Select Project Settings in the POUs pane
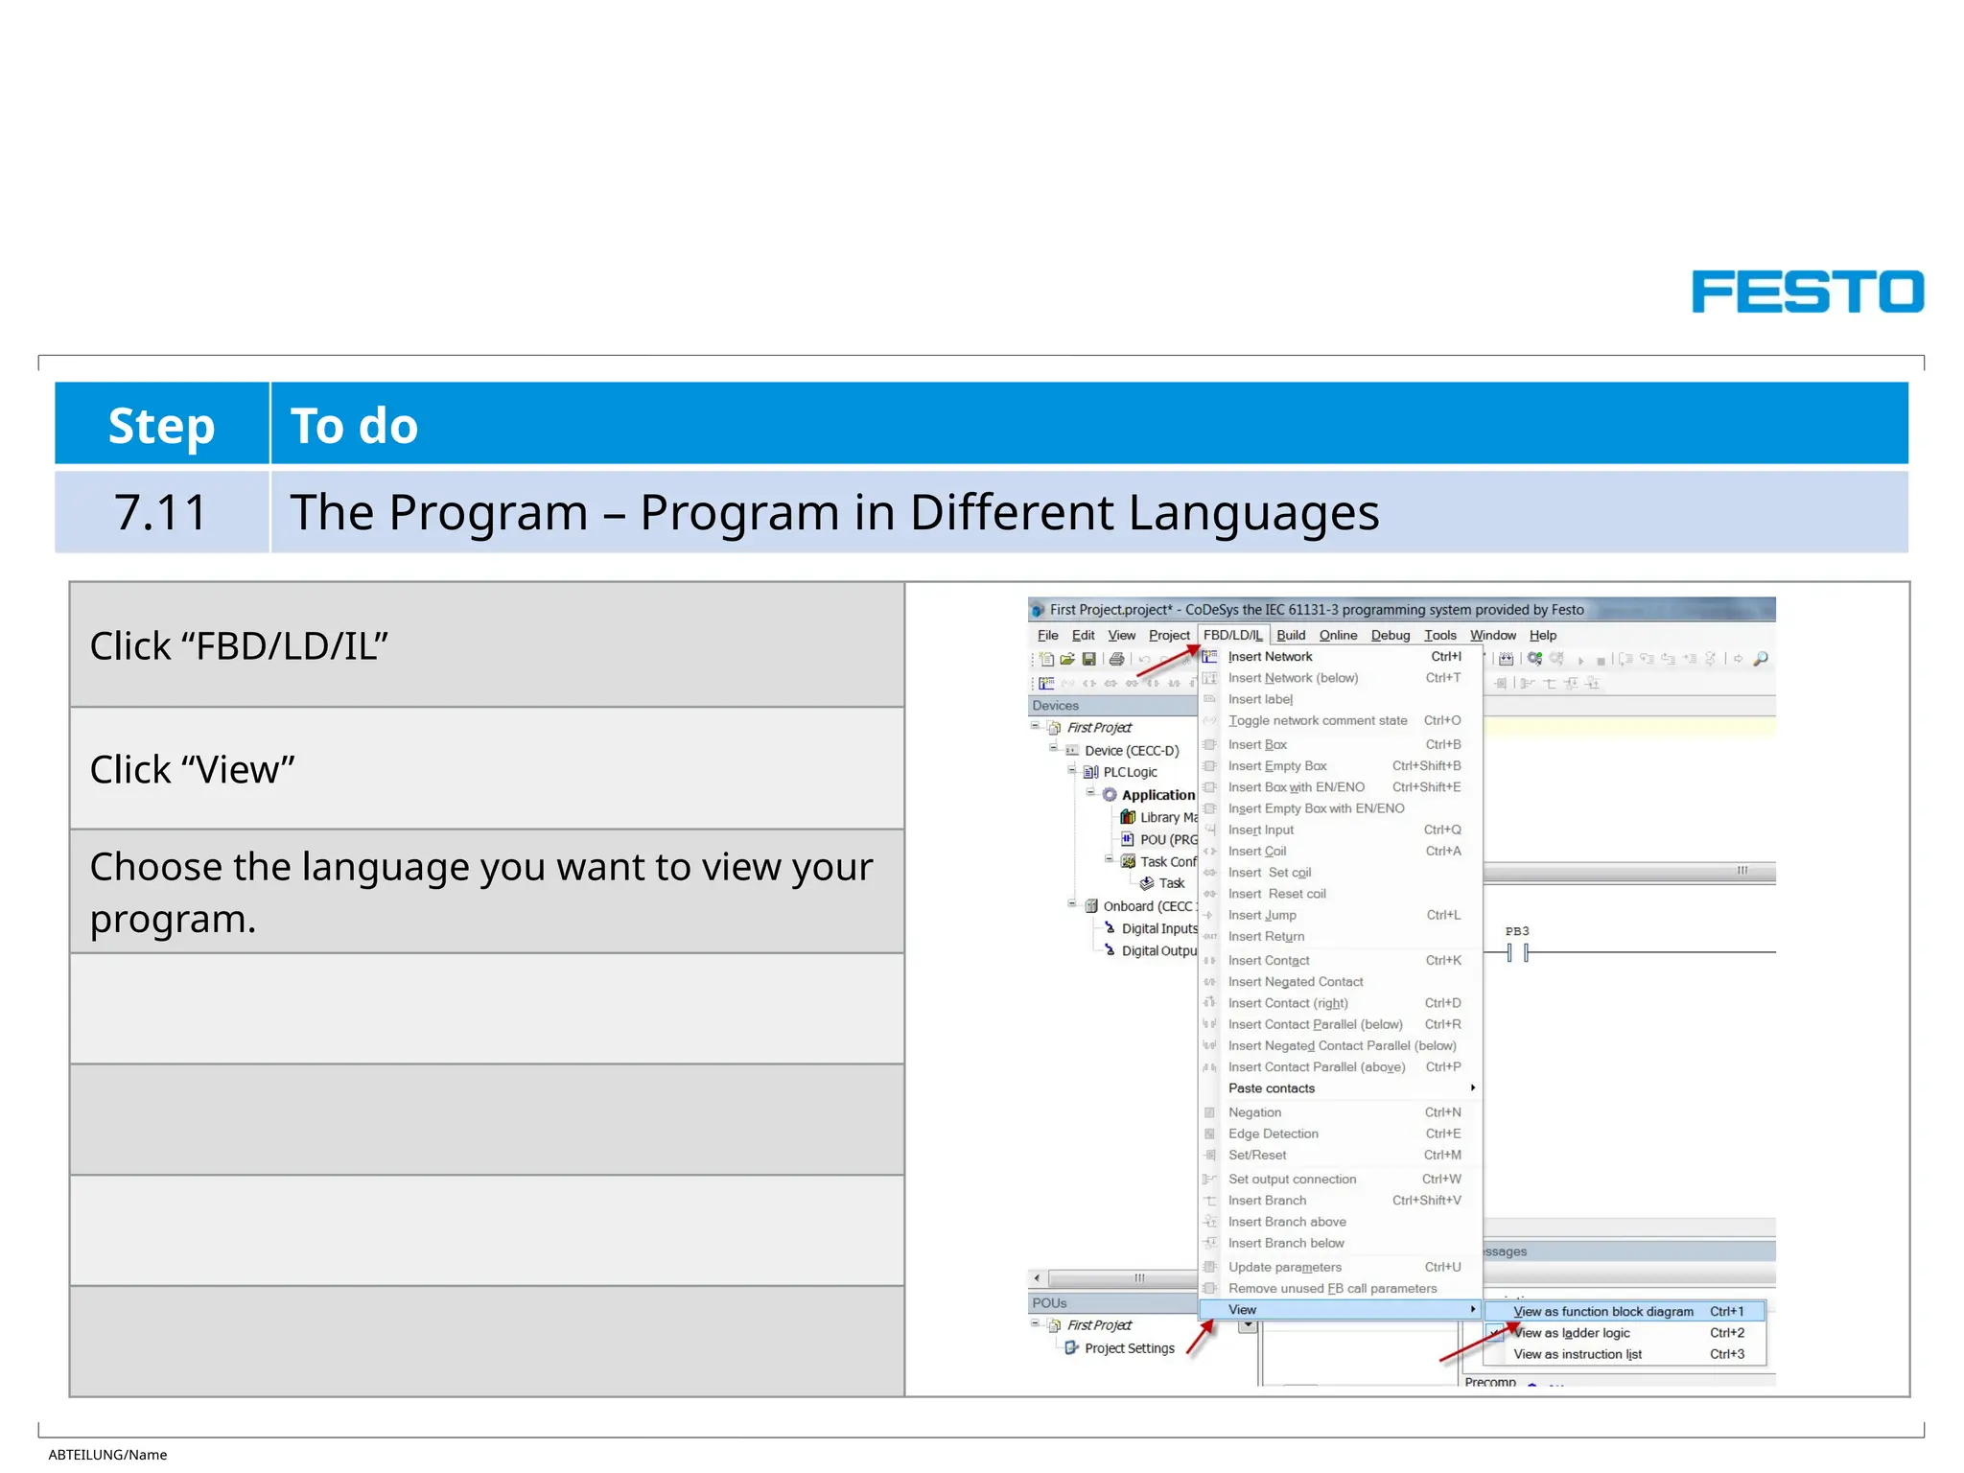The width and height of the screenshot is (1964, 1473). pyautogui.click(x=1129, y=1348)
